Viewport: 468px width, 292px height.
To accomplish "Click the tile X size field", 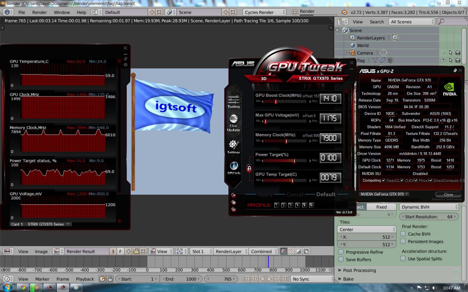I will click(367, 237).
